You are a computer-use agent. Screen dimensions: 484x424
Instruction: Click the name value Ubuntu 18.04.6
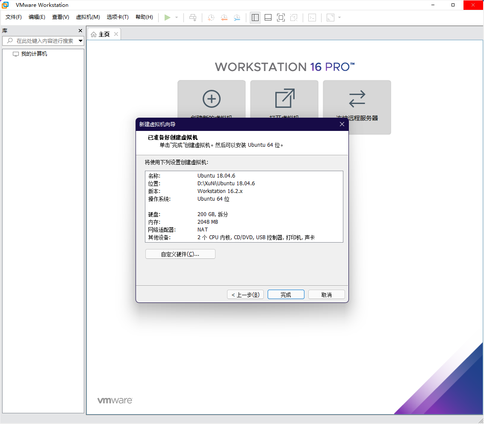point(216,176)
